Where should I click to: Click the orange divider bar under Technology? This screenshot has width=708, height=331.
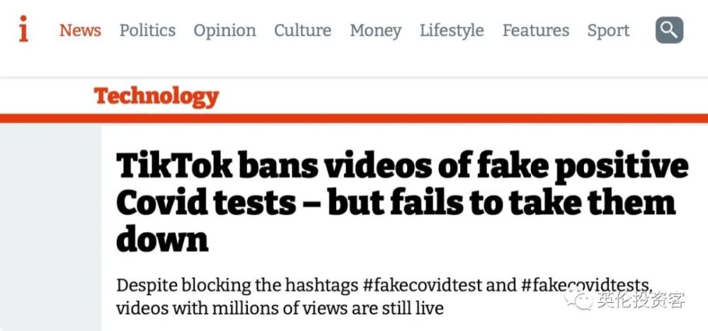click(354, 118)
